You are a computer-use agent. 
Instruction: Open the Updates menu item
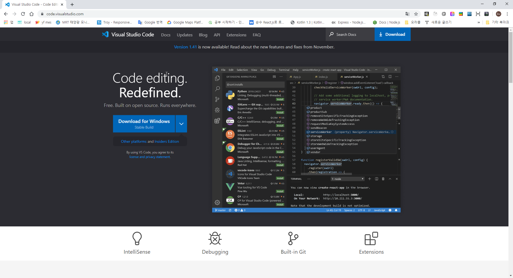(x=185, y=35)
